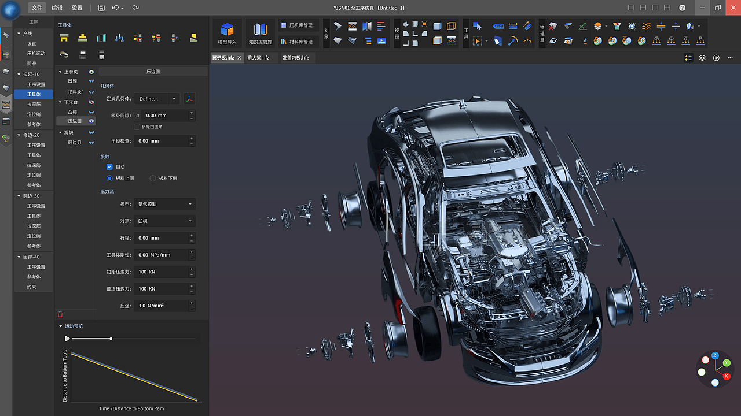Screen dimensions: 741x416
Task: Click the circled play icon above viewport
Action: [716, 58]
